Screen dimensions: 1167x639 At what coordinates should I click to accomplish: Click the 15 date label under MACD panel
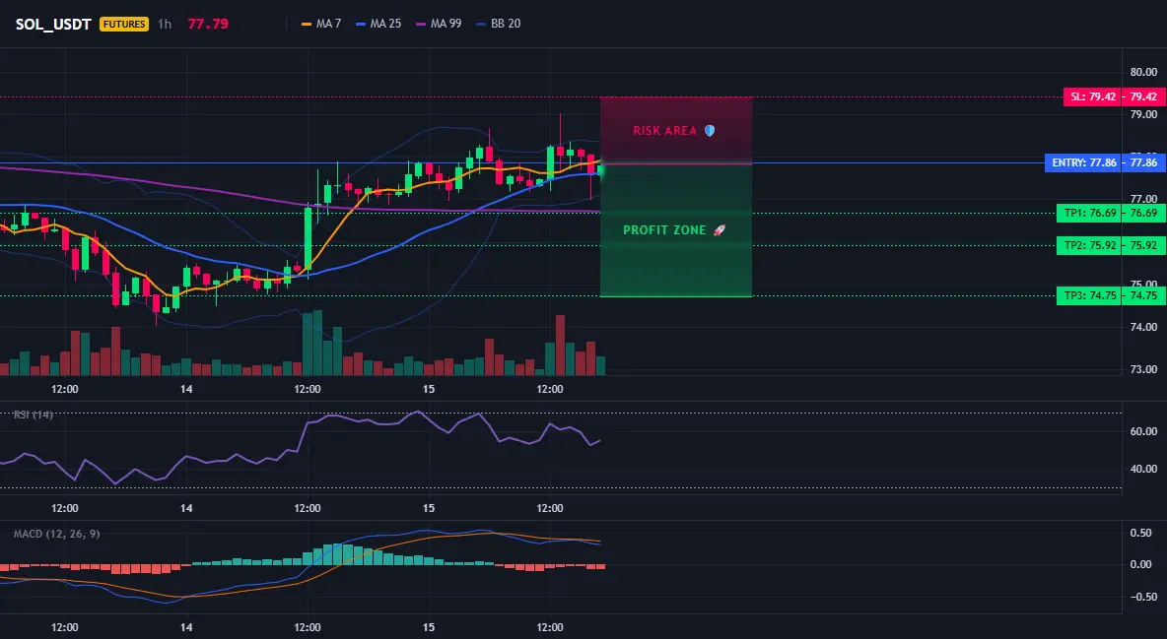[429, 627]
